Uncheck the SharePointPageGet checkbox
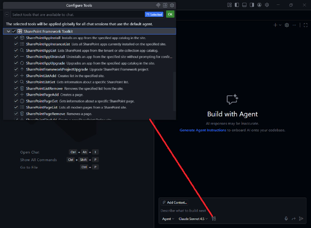311x228 pixels. click(16, 101)
